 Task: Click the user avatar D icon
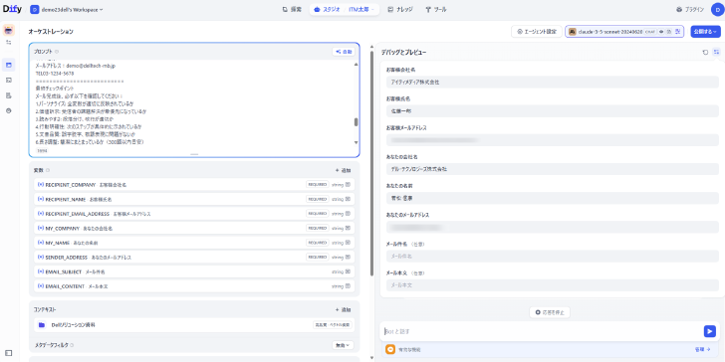717,9
